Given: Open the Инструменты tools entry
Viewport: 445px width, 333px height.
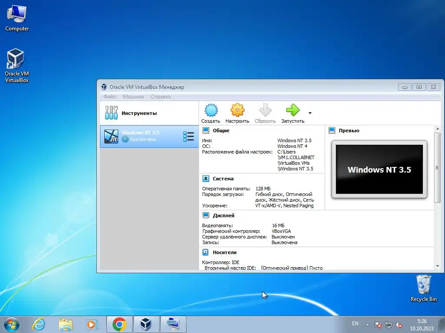Looking at the screenshot, I should tap(149, 113).
